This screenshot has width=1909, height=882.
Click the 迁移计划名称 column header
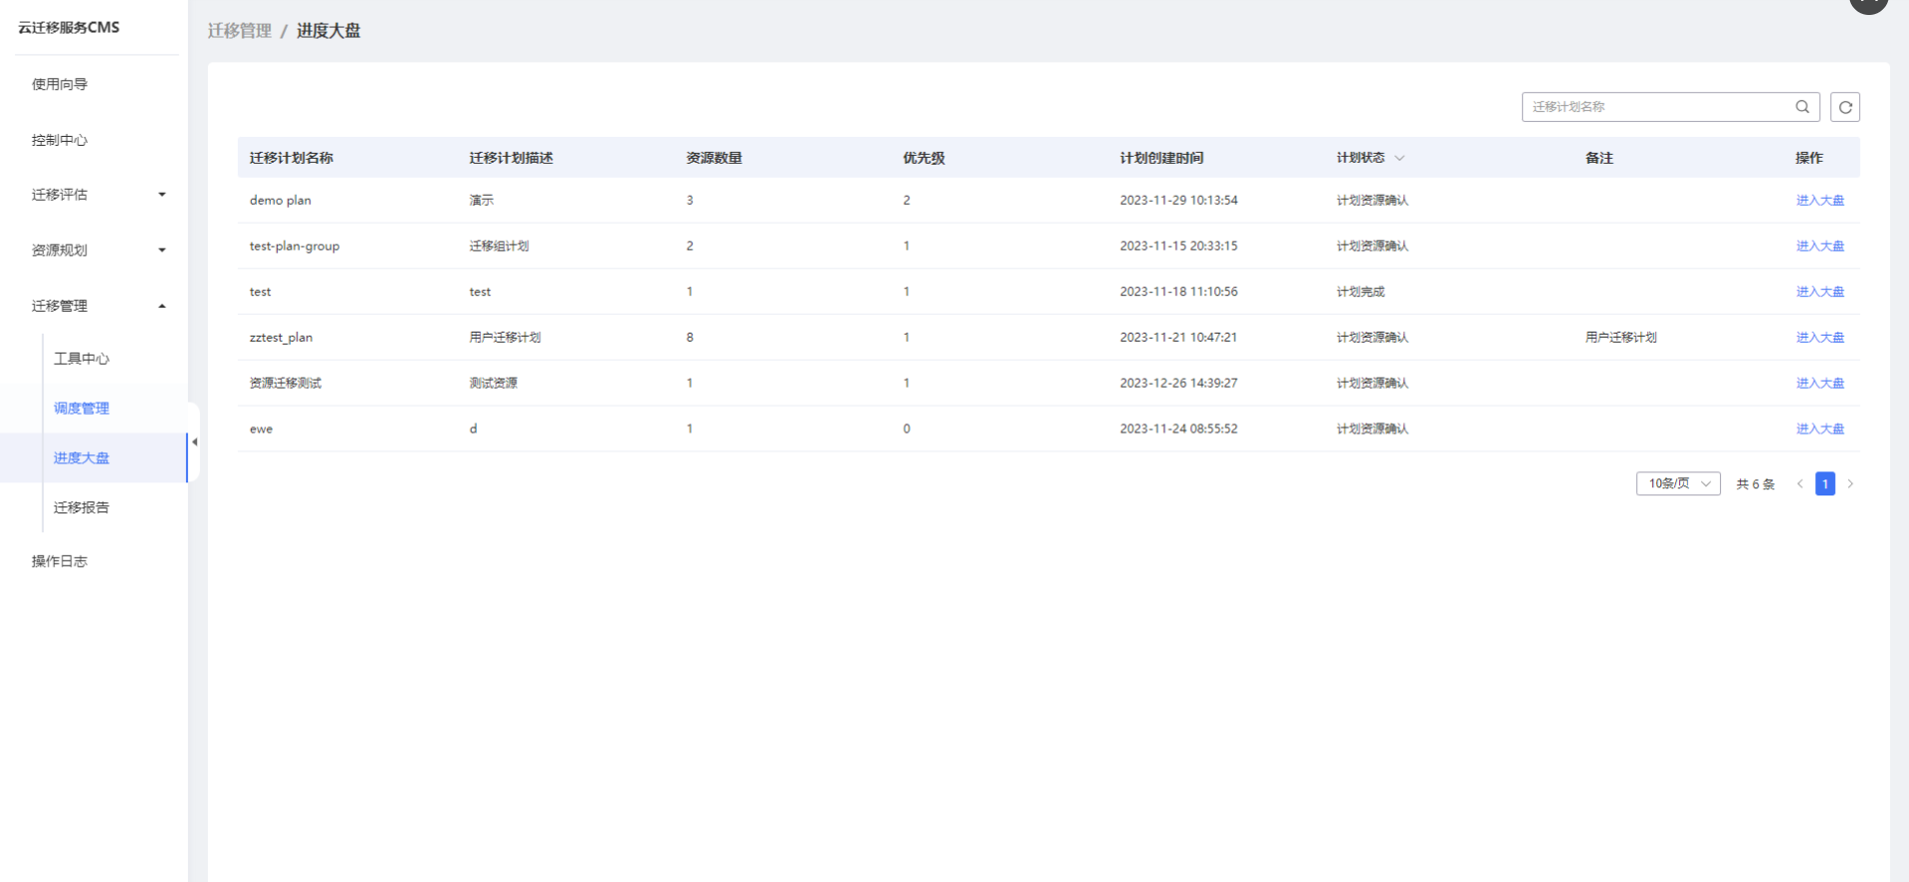pyautogui.click(x=292, y=158)
